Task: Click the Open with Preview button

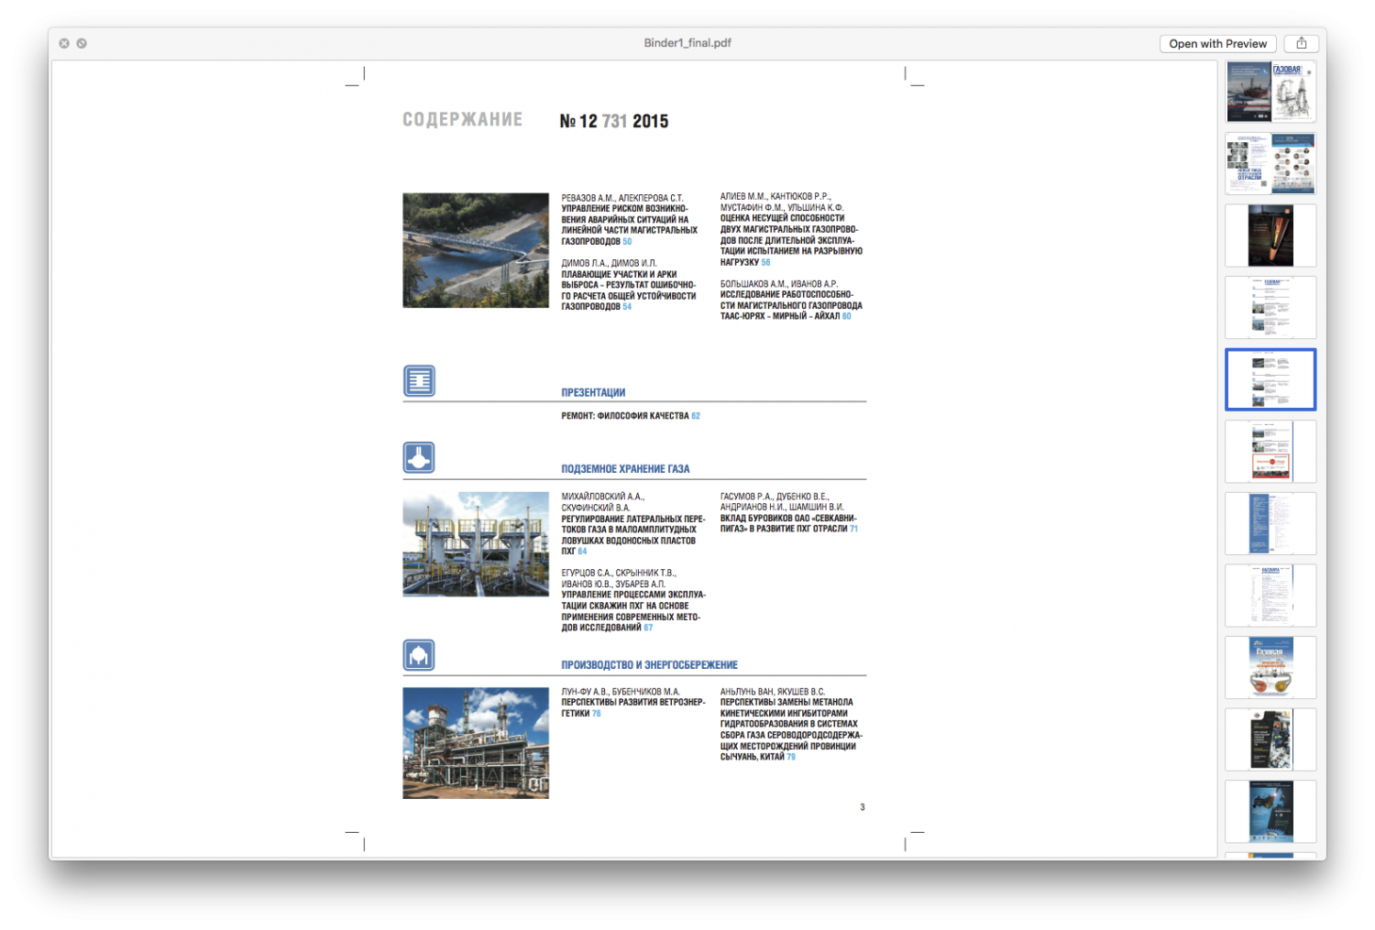Action: 1217,43
